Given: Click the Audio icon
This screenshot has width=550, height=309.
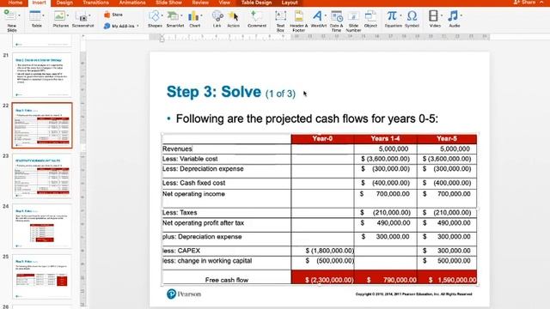Looking at the screenshot, I should tap(453, 15).
